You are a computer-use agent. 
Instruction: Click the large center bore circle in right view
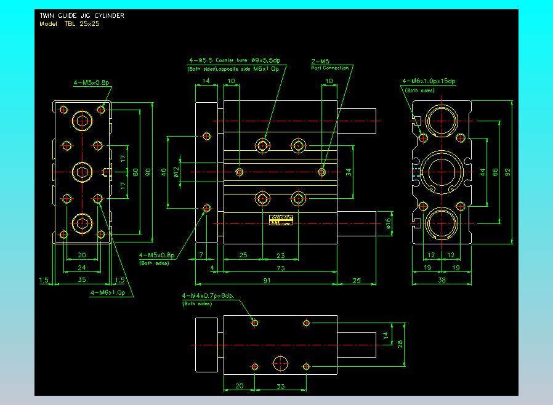point(443,170)
